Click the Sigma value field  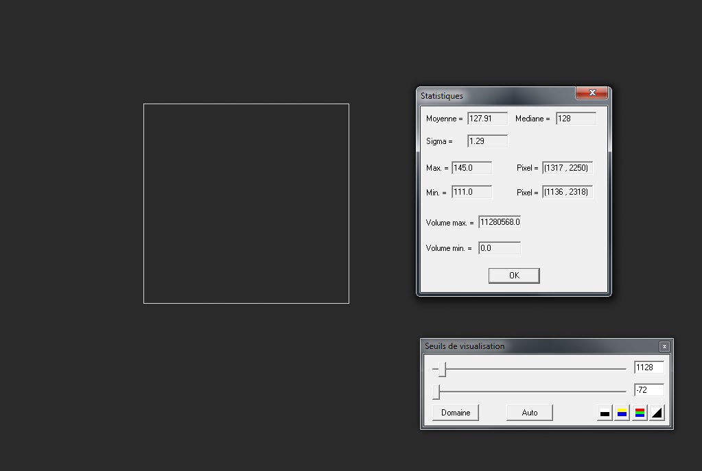487,141
